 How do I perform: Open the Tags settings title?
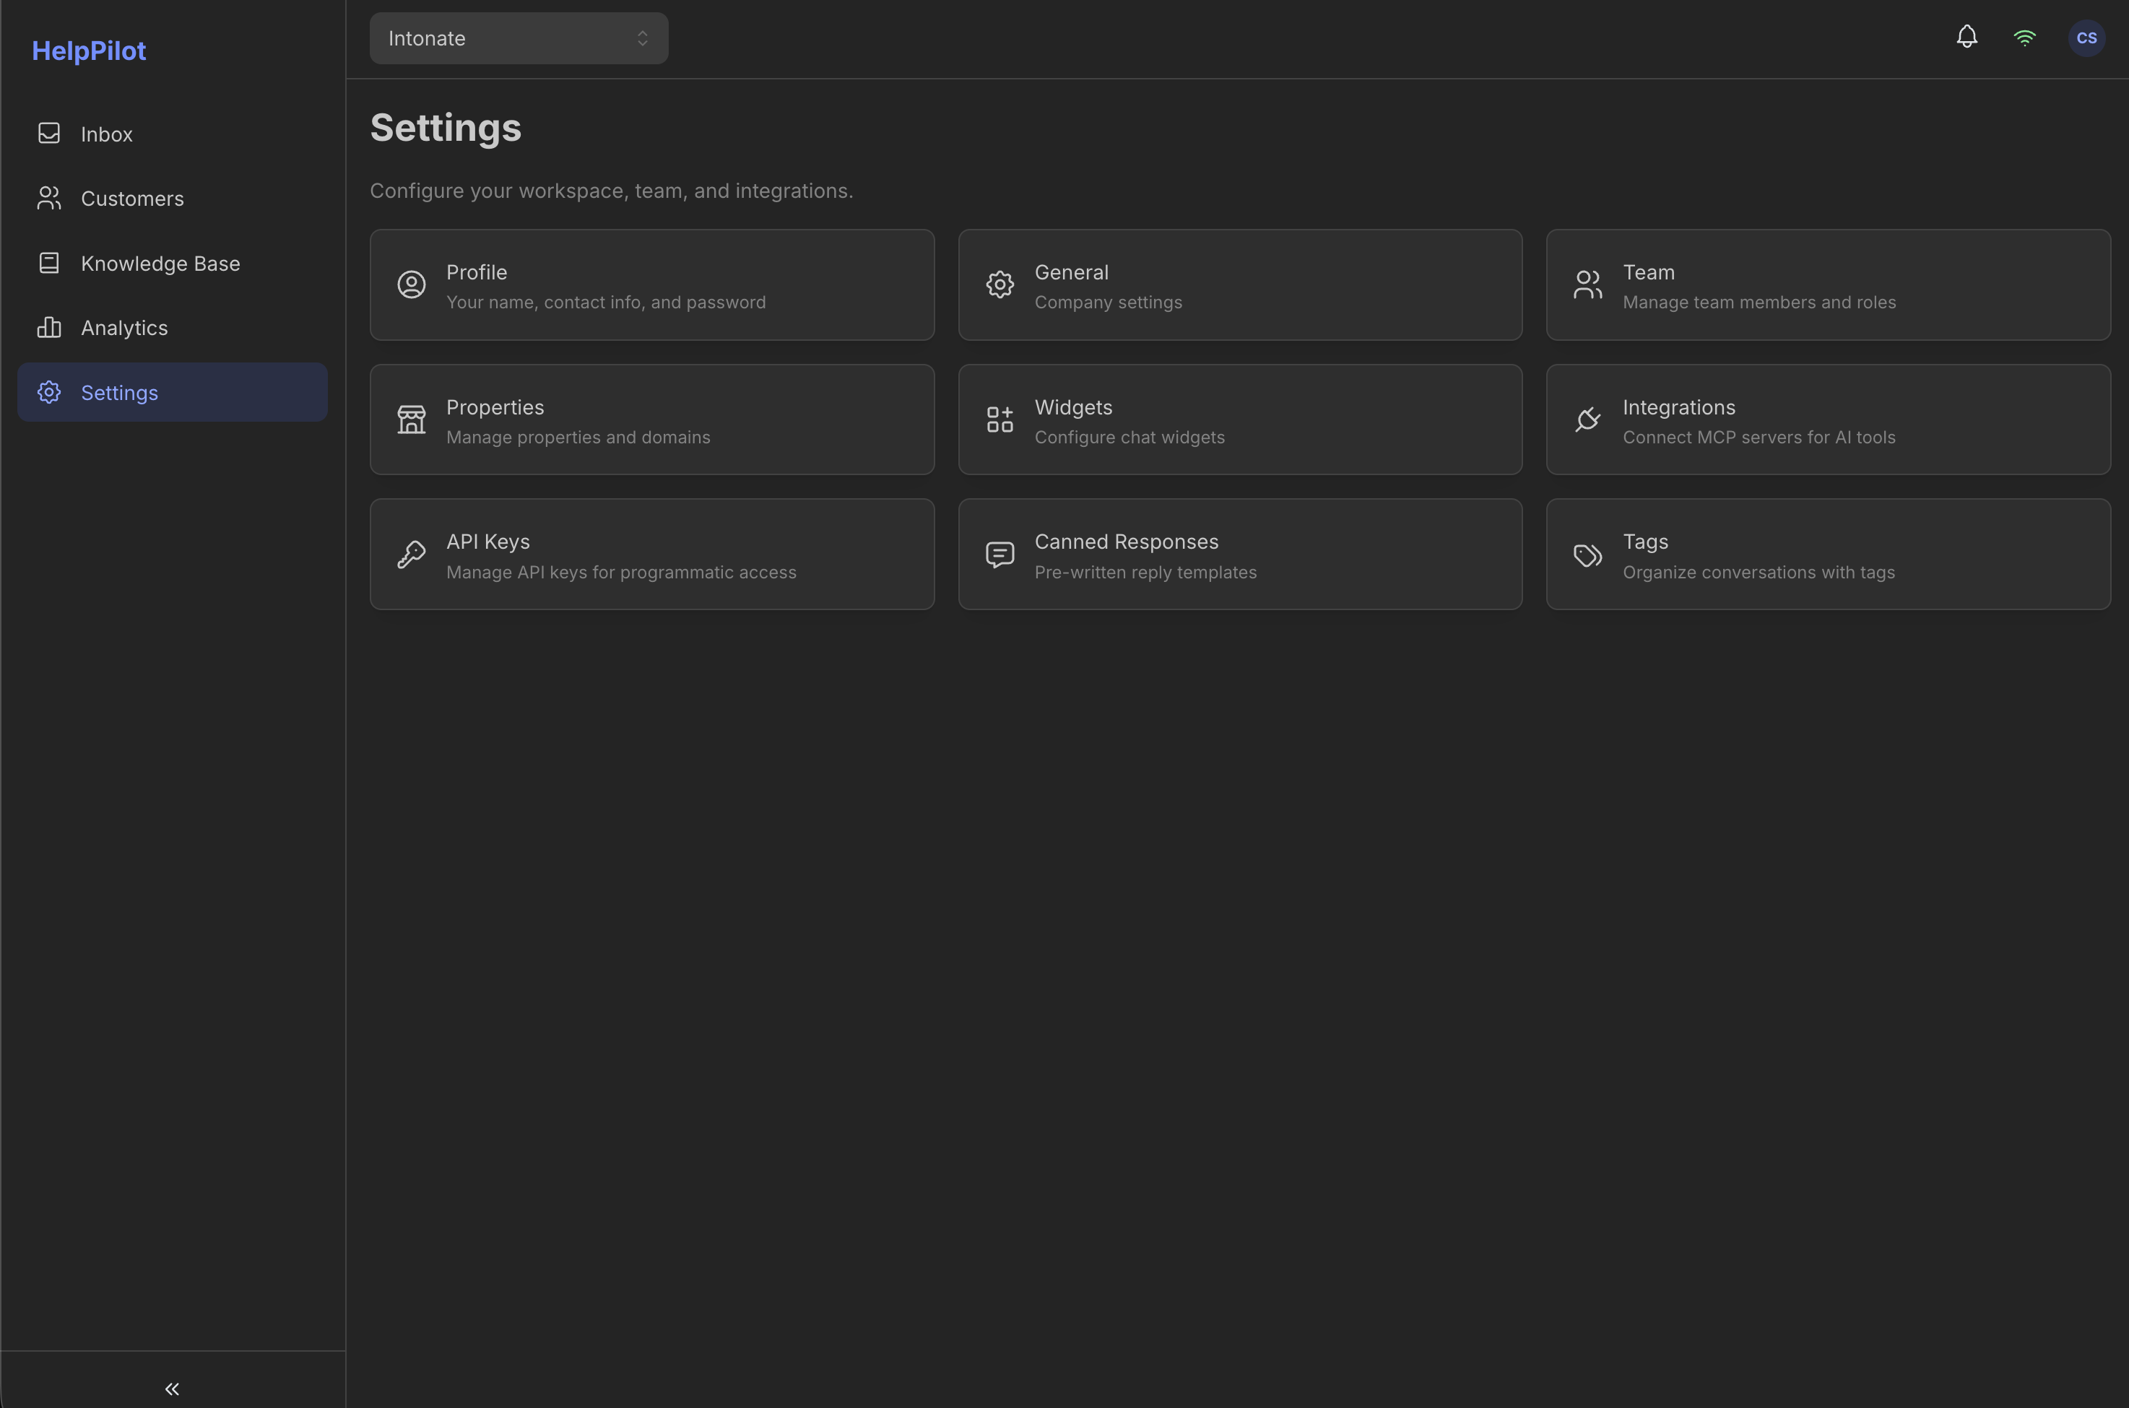1645,542
